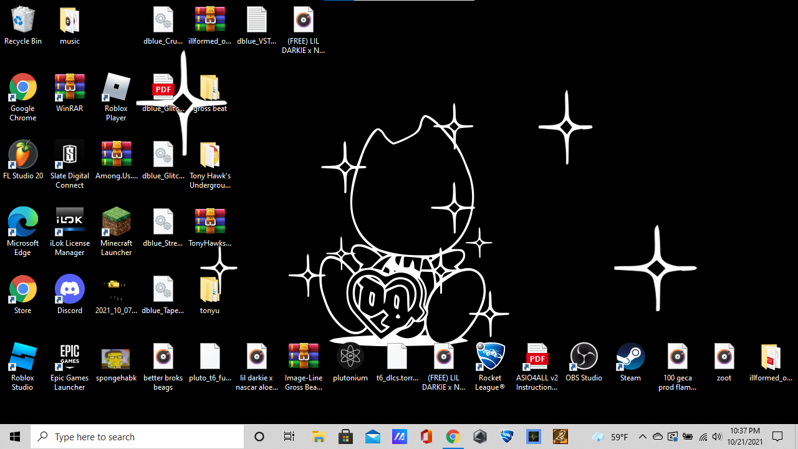Open the 'gross beat' folder
This screenshot has height=449, width=798.
pos(209,88)
